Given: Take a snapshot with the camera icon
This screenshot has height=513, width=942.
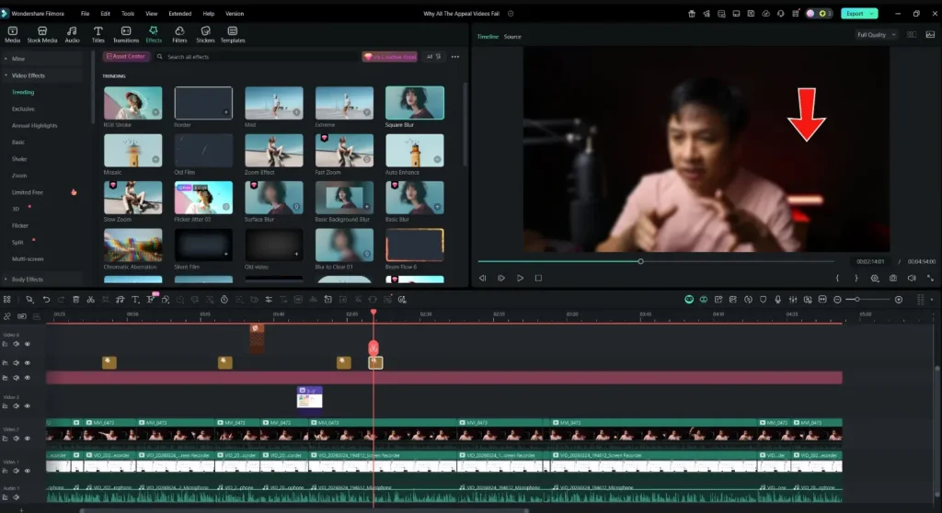Looking at the screenshot, I should point(893,279).
